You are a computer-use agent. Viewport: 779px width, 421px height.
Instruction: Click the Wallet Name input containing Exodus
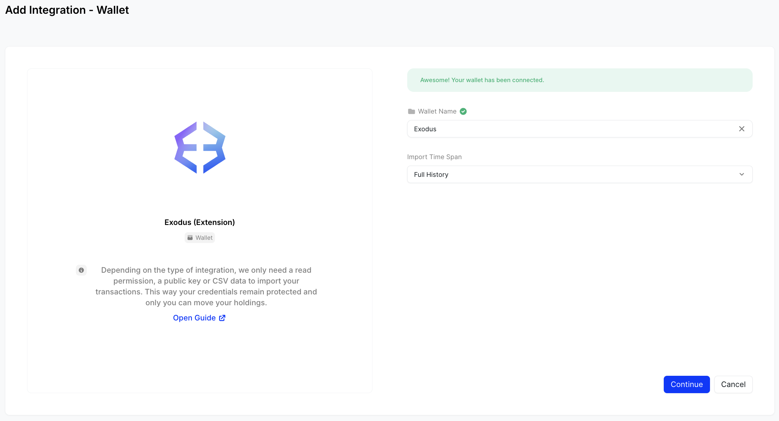571,129
